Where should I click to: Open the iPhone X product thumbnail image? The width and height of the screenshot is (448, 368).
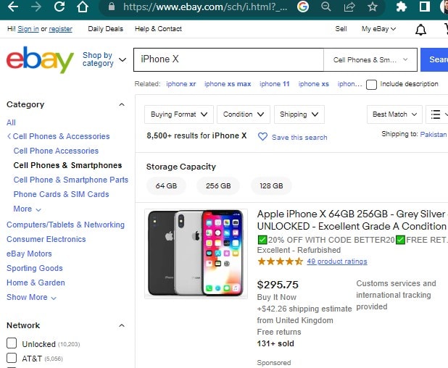click(196, 253)
